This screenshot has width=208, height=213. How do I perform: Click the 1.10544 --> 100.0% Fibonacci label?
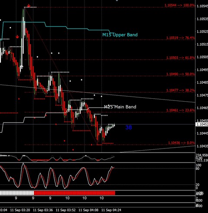[x=180, y=5]
